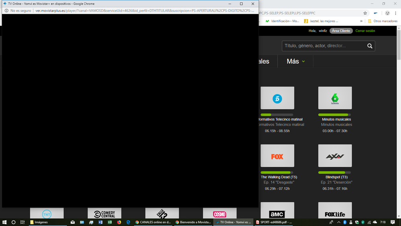Click the Área Cliente button

pyautogui.click(x=341, y=31)
